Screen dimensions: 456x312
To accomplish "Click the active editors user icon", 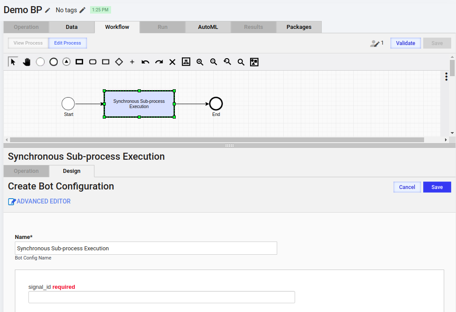I will 375,43.
